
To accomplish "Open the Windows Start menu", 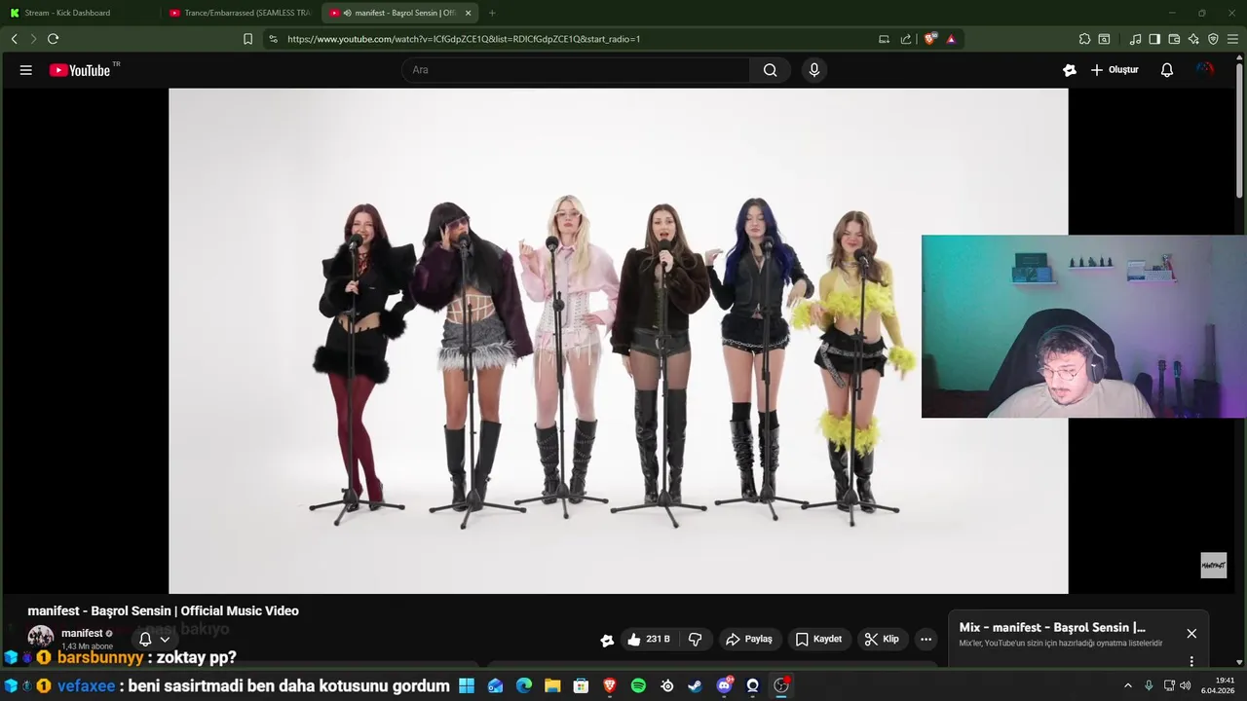I will coord(467,685).
